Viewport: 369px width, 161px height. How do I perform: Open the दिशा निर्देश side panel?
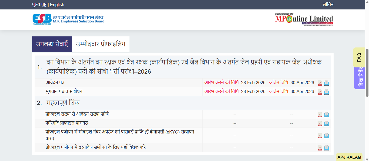click(359, 78)
